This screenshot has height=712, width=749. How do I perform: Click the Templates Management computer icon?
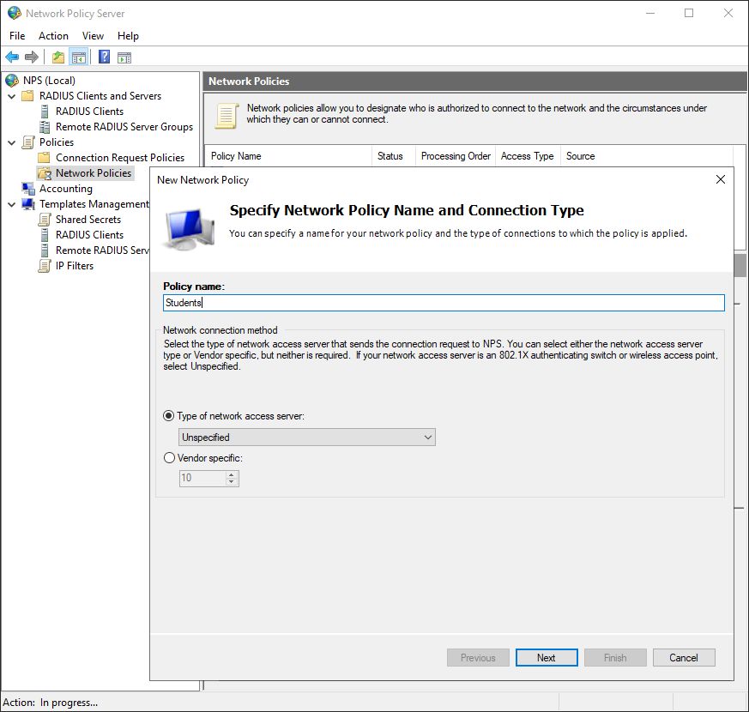pos(28,204)
